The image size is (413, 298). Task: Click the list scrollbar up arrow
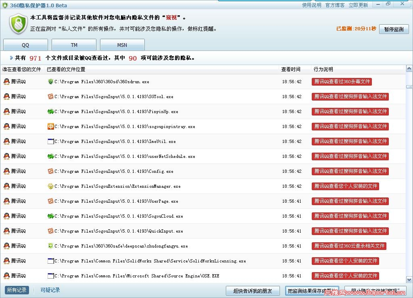tap(409, 69)
